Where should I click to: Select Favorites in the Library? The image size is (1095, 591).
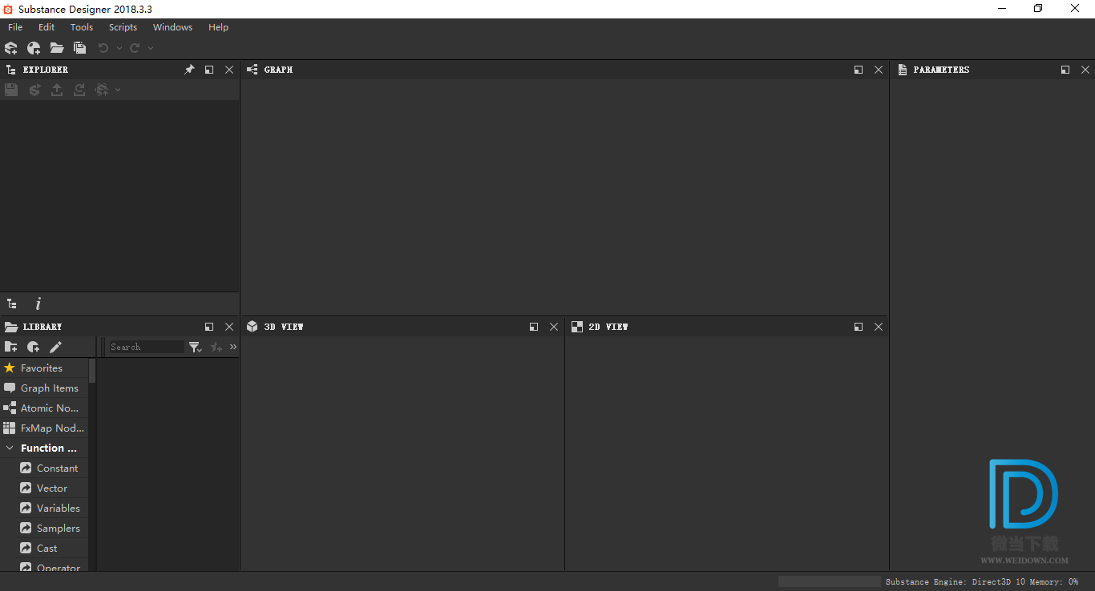point(44,368)
